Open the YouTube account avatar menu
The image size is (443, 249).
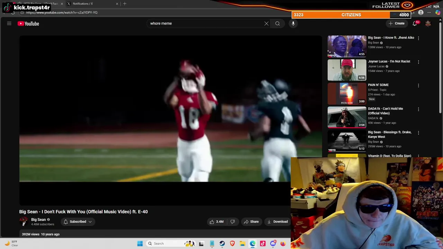tap(428, 24)
